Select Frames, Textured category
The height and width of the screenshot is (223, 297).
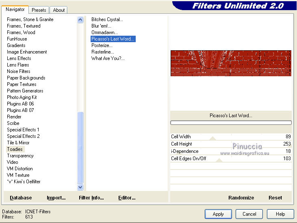24,26
